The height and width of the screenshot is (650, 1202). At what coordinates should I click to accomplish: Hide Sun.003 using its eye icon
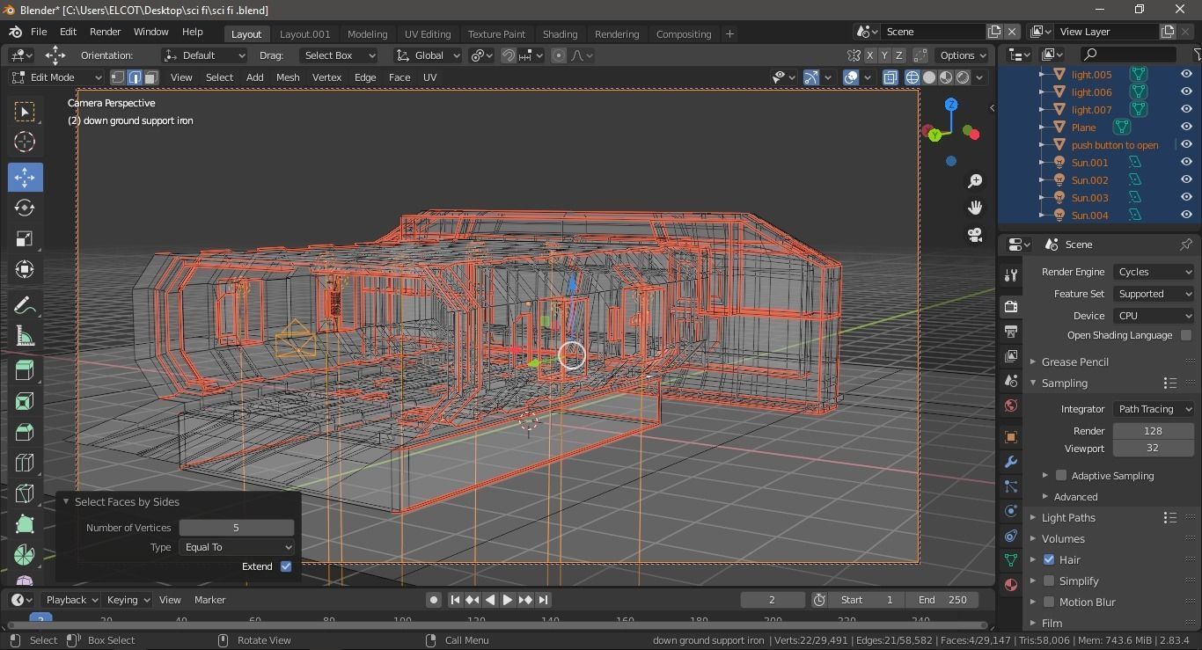click(x=1186, y=198)
